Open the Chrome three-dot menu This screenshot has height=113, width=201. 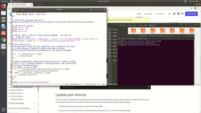[199, 8]
